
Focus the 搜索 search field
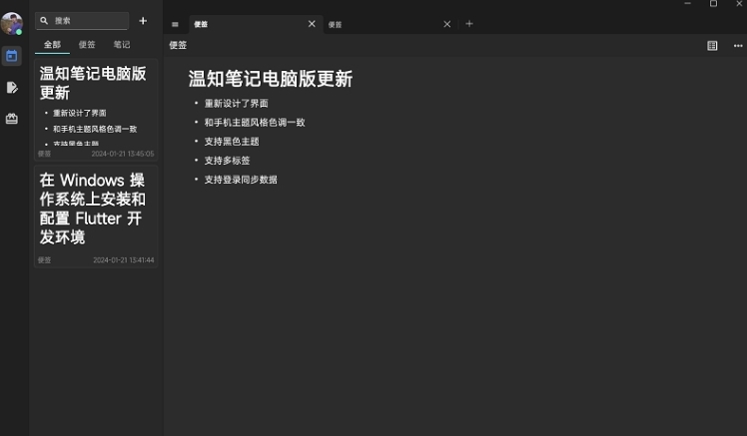[82, 21]
